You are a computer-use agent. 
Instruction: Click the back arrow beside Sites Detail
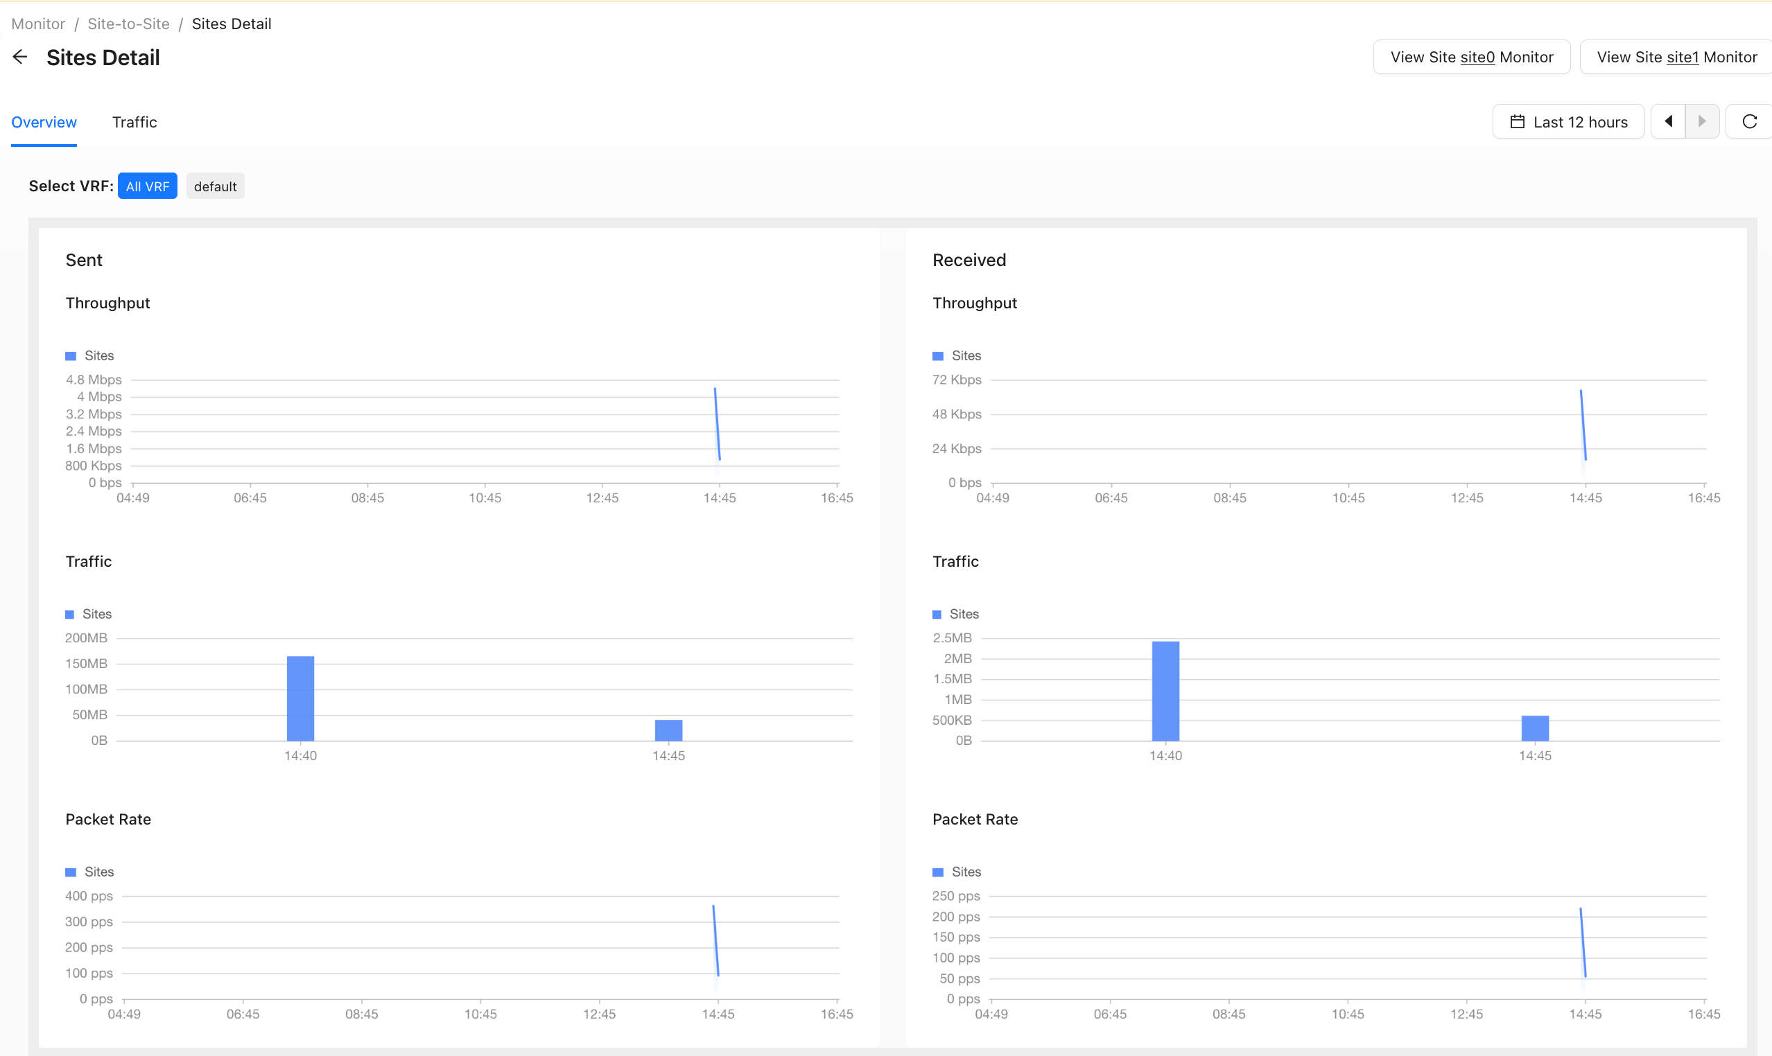click(20, 57)
